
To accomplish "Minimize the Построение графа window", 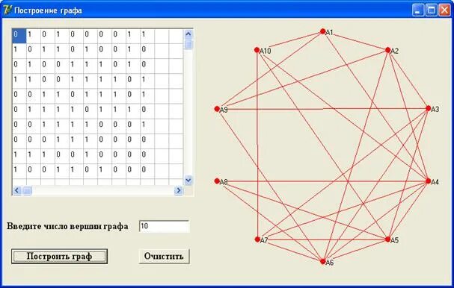I will tap(417, 10).
